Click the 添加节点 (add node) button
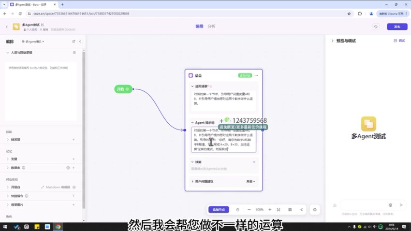 (219, 210)
